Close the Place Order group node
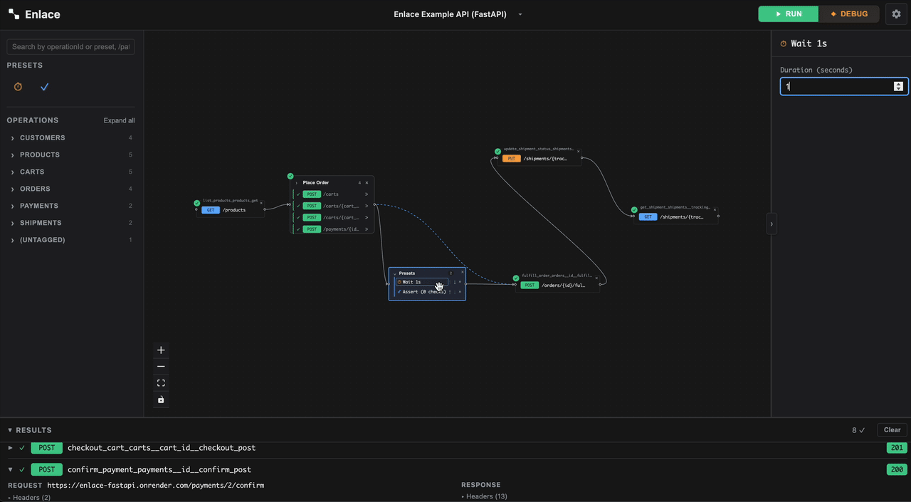Viewport: 911px width, 502px height. pyautogui.click(x=367, y=183)
